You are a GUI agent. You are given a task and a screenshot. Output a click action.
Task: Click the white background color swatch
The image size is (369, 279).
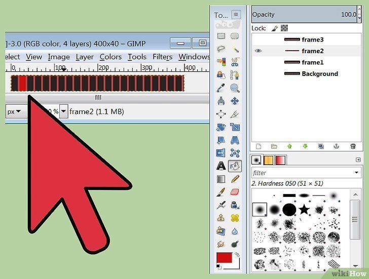(x=236, y=265)
